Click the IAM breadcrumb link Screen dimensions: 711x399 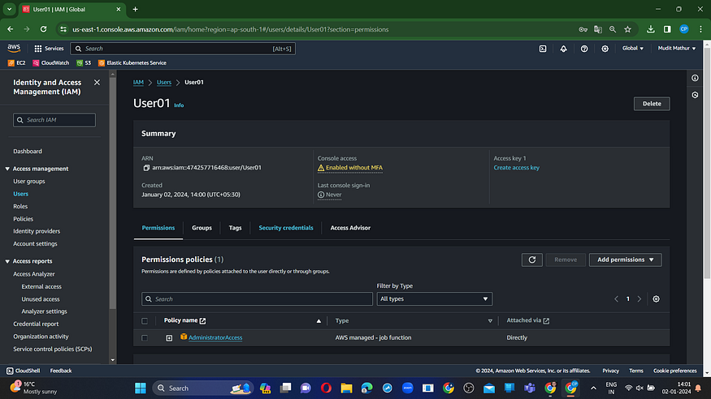coord(138,83)
